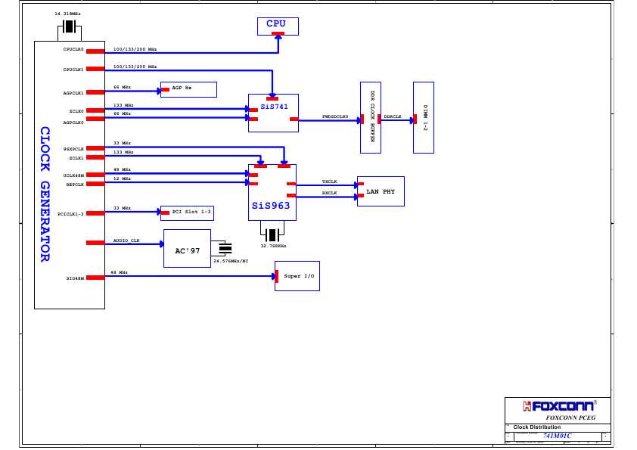Click the PCI Slot 1-3 block
The height and width of the screenshot is (450, 637).
pos(188,213)
